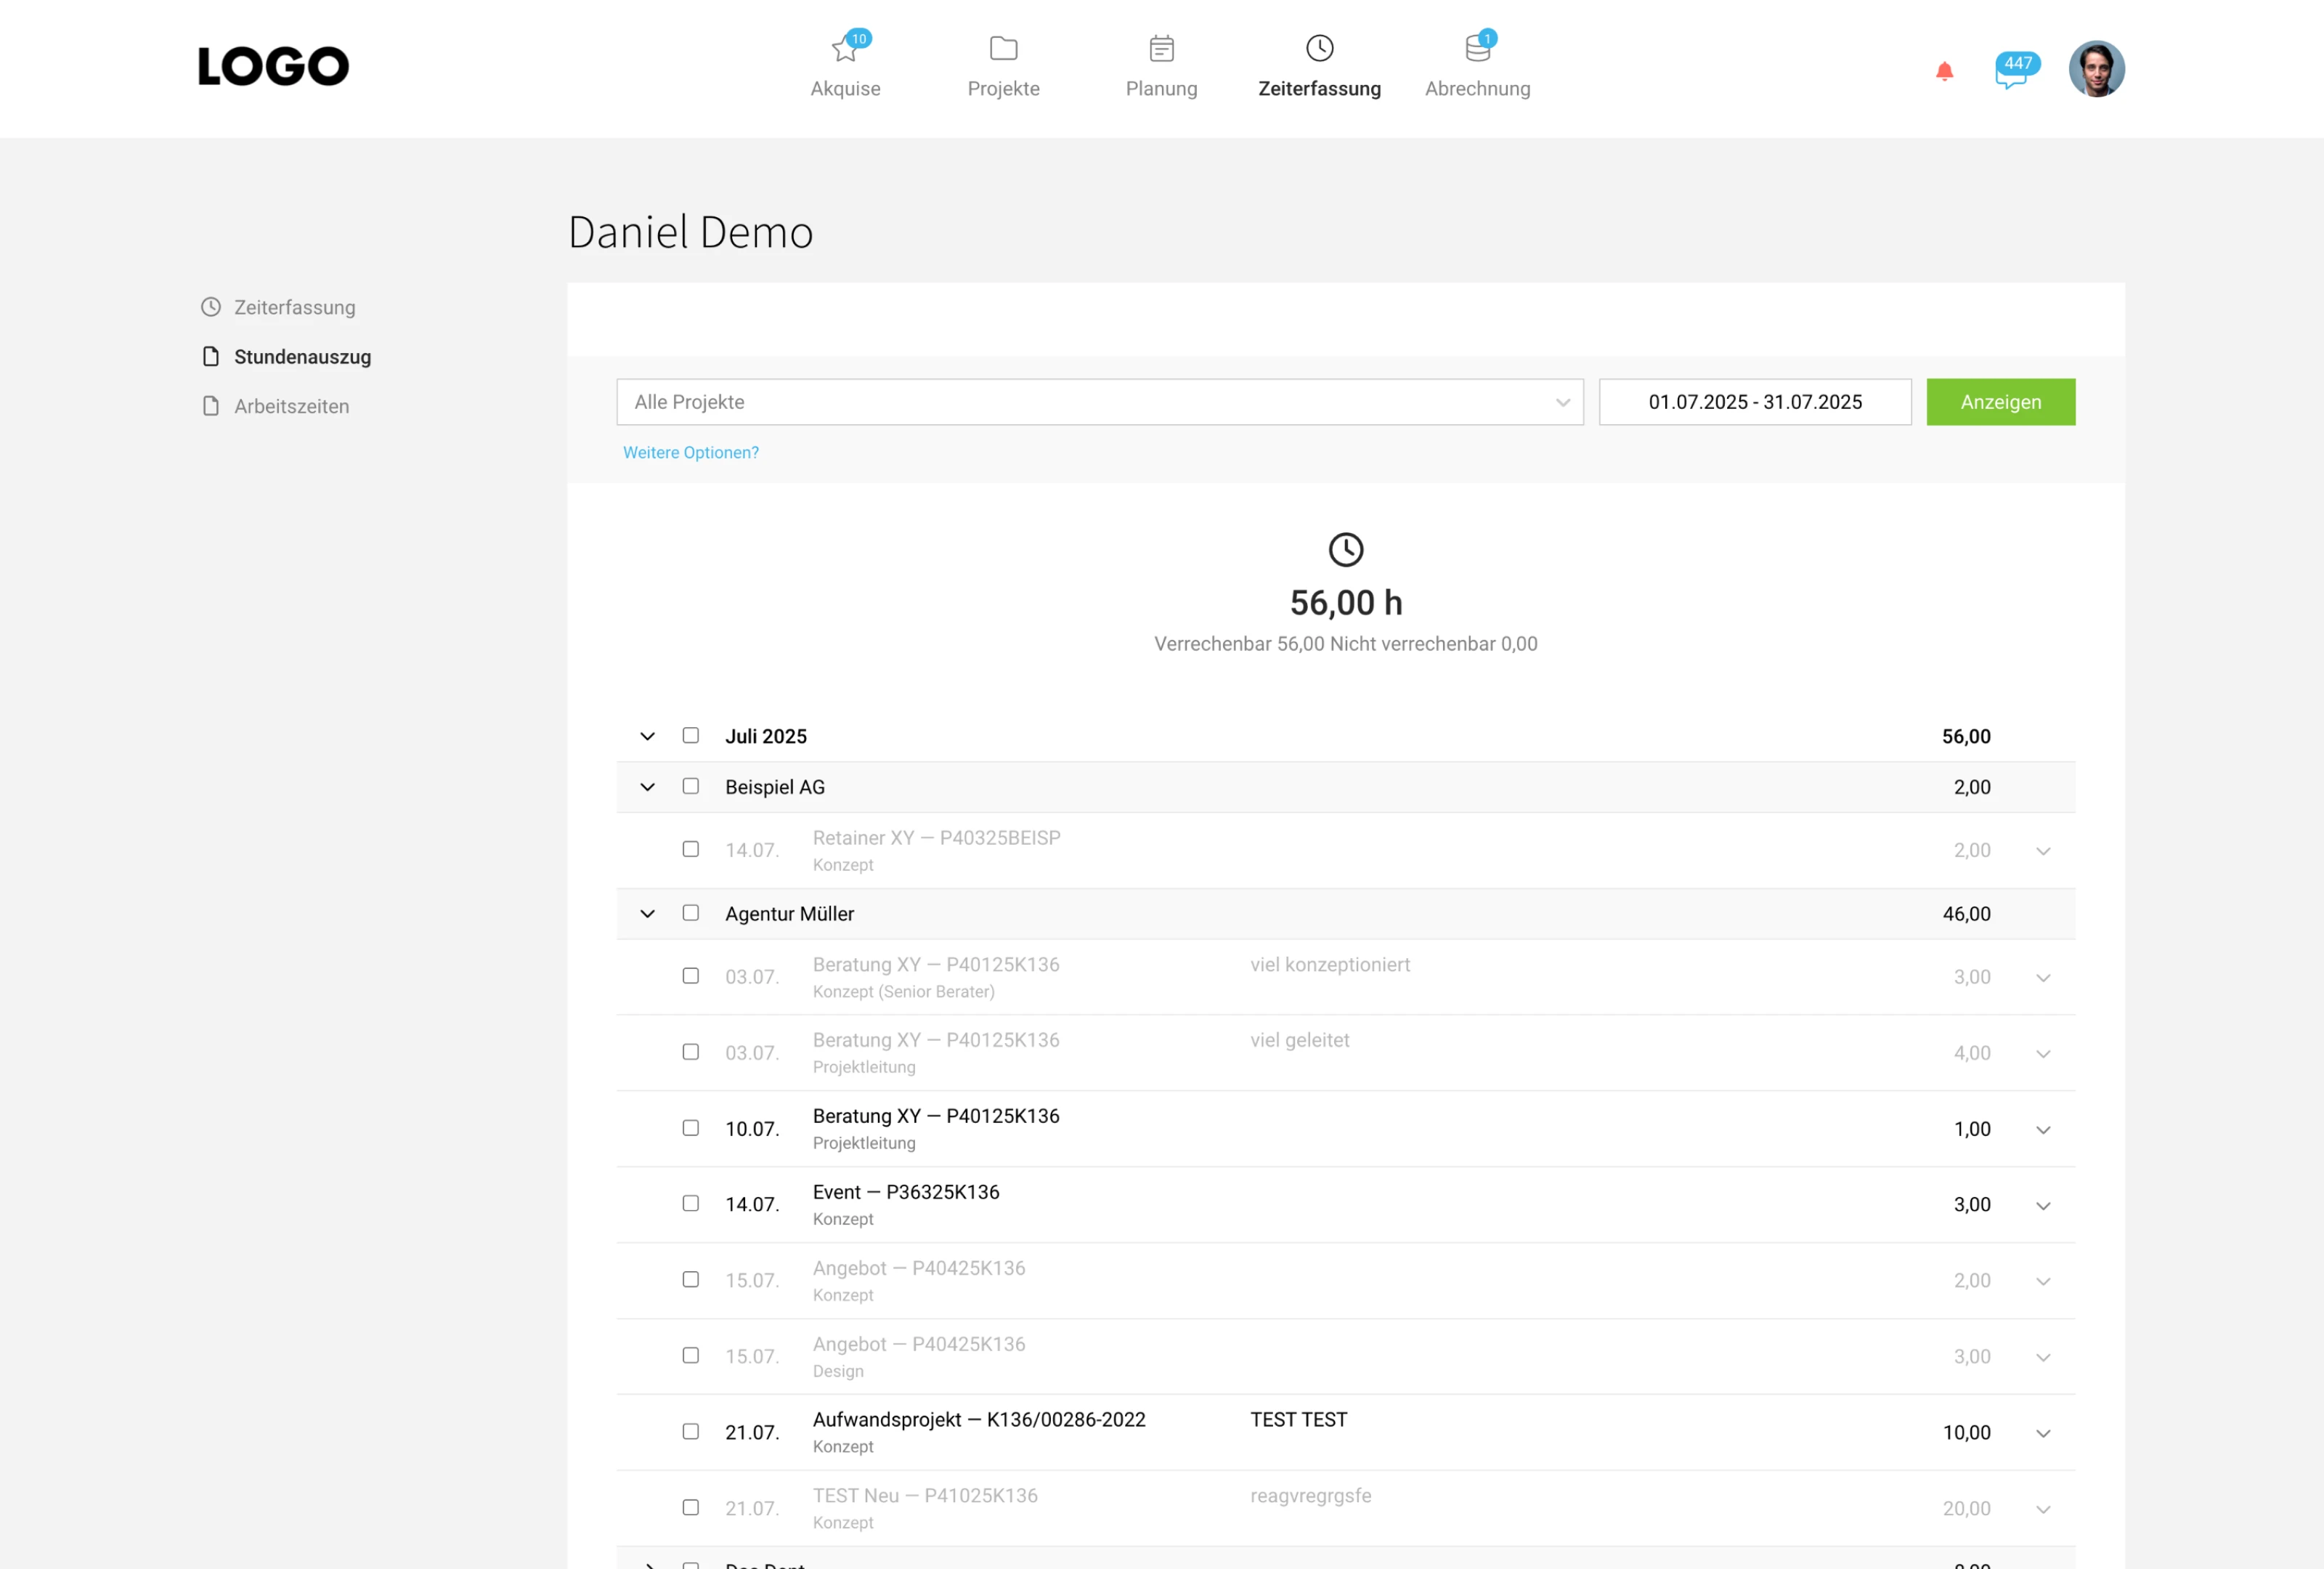Screen dimensions: 2324x1569
Task: Open the Alle Projekte dropdown
Action: (1099, 402)
